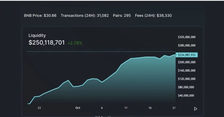224x117 pixels.
Task: Click the 16 date marker on x-axis
Action: click(150, 108)
